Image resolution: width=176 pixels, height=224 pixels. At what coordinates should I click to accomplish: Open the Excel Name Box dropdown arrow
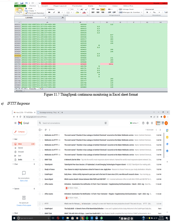tap(46, 18)
